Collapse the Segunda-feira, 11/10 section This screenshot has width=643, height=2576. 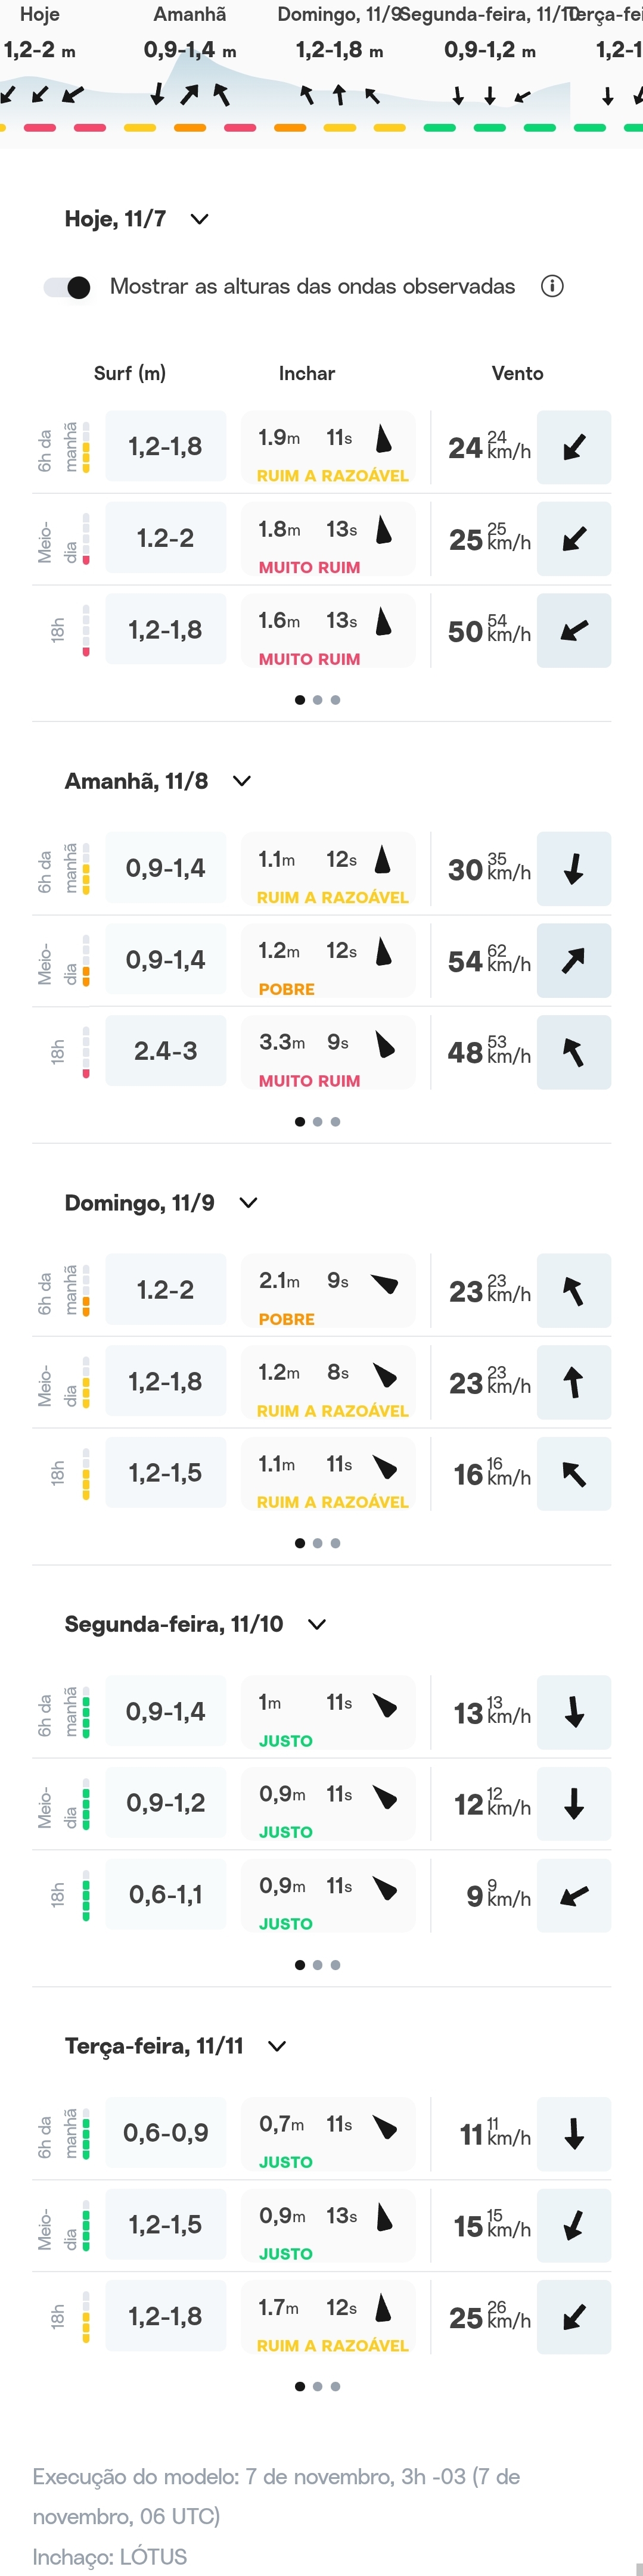click(317, 1624)
